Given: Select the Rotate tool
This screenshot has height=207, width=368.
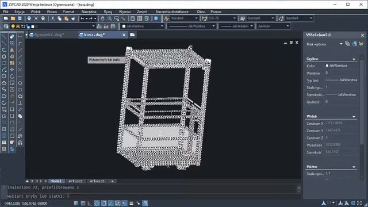Looking at the screenshot, I should [x=12, y=76].
